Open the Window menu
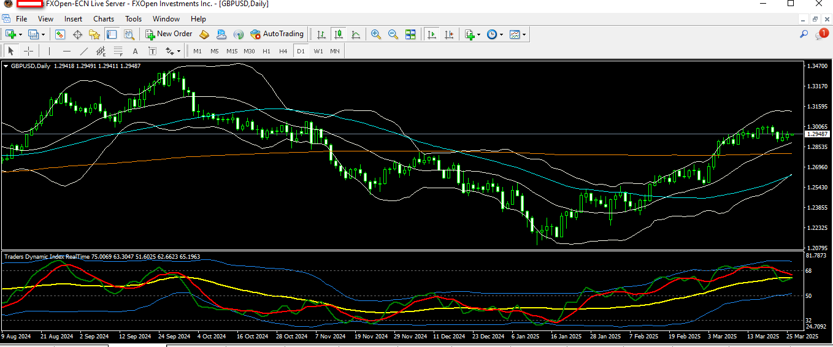833x347 pixels. pos(166,19)
